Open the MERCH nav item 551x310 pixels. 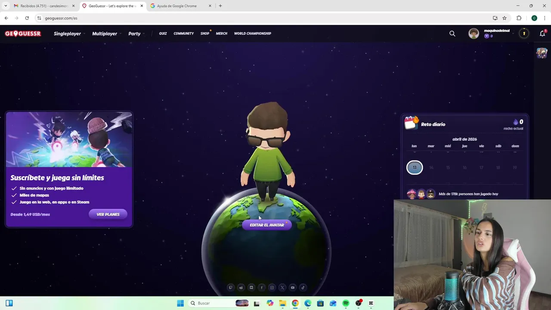(222, 34)
